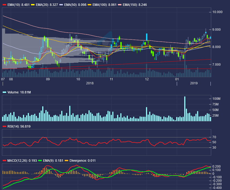Select the 2019 year label

pos(194,84)
